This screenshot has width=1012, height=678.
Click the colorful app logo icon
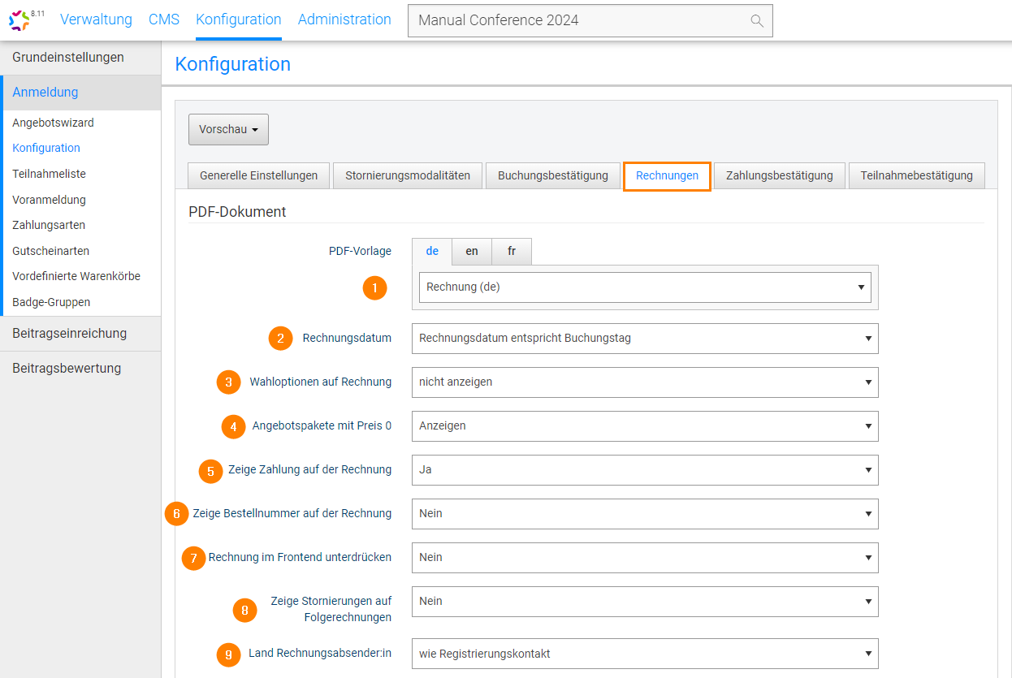[19, 20]
